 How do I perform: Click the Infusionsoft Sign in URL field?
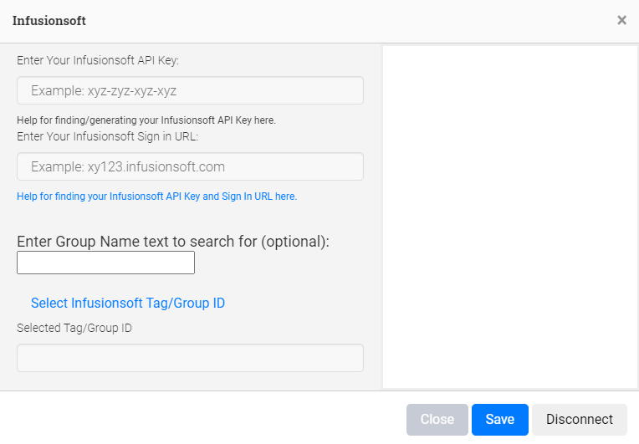tap(190, 166)
